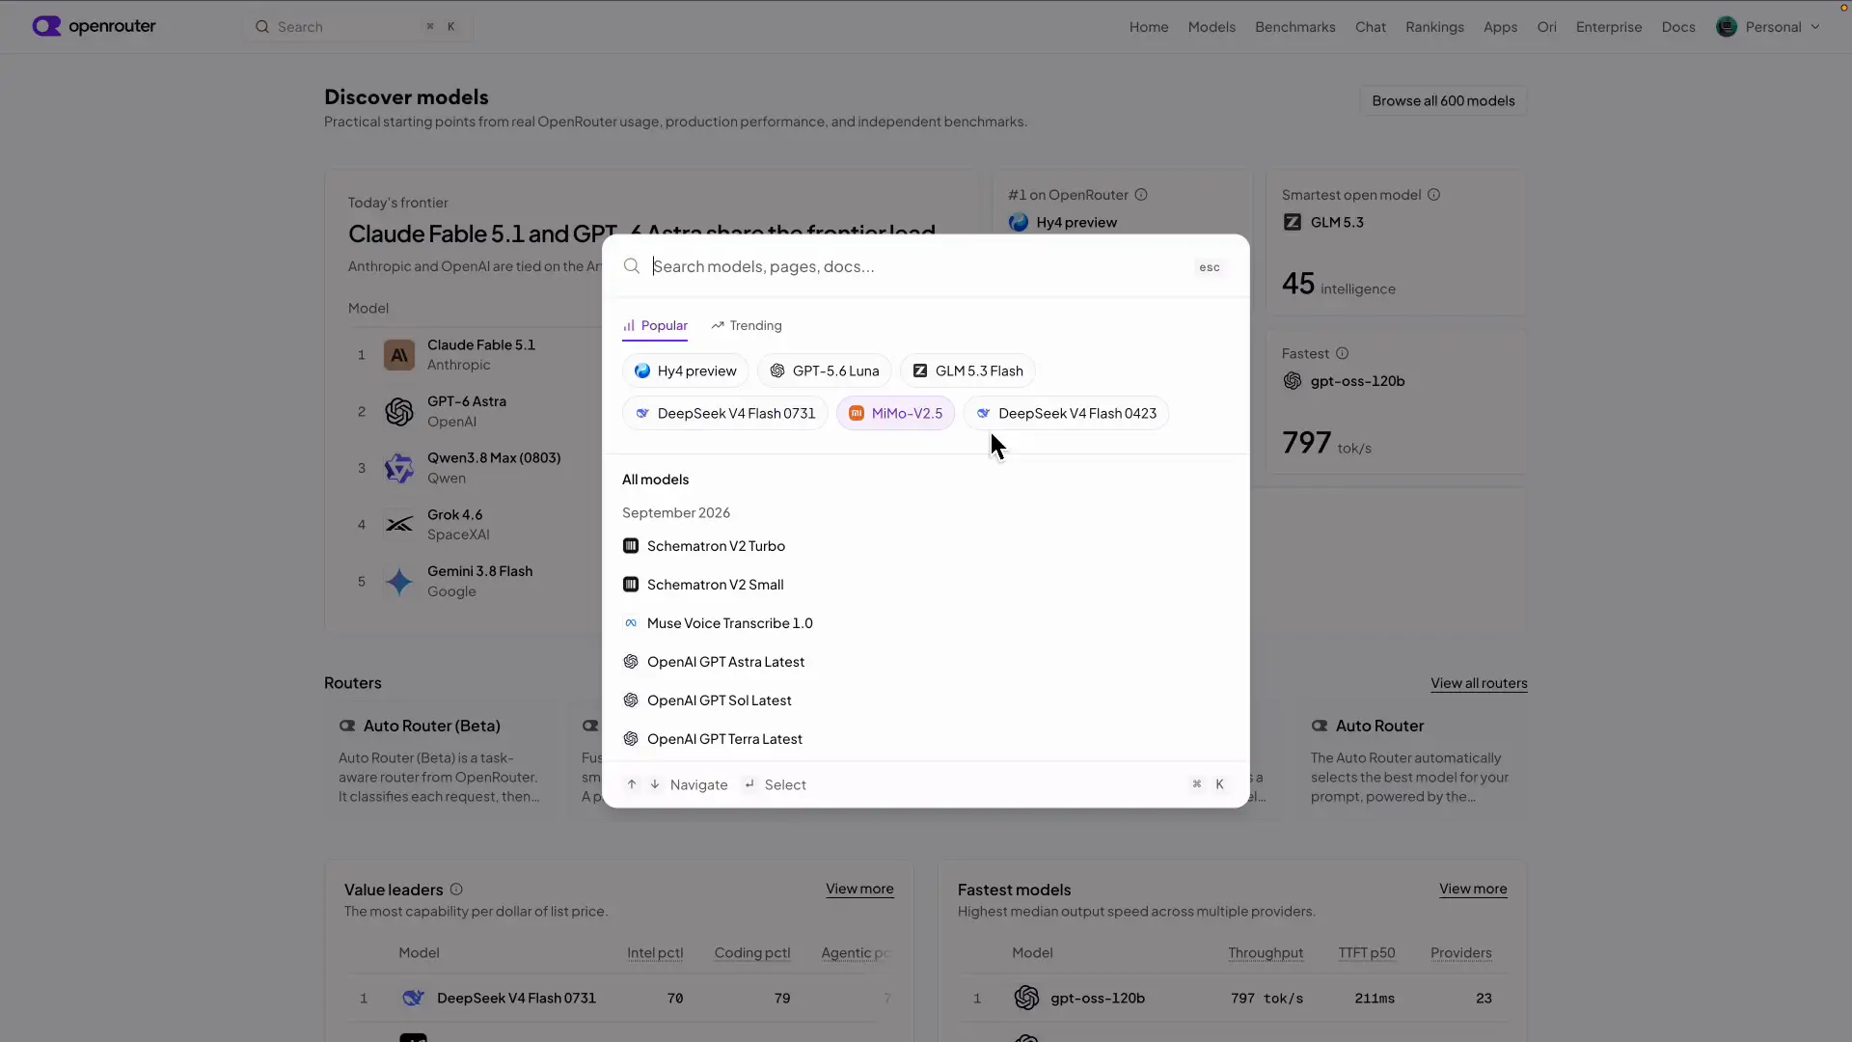The height and width of the screenshot is (1042, 1852).
Task: Click OpenAI icon beside GPT Astra Latest
Action: [631, 662]
